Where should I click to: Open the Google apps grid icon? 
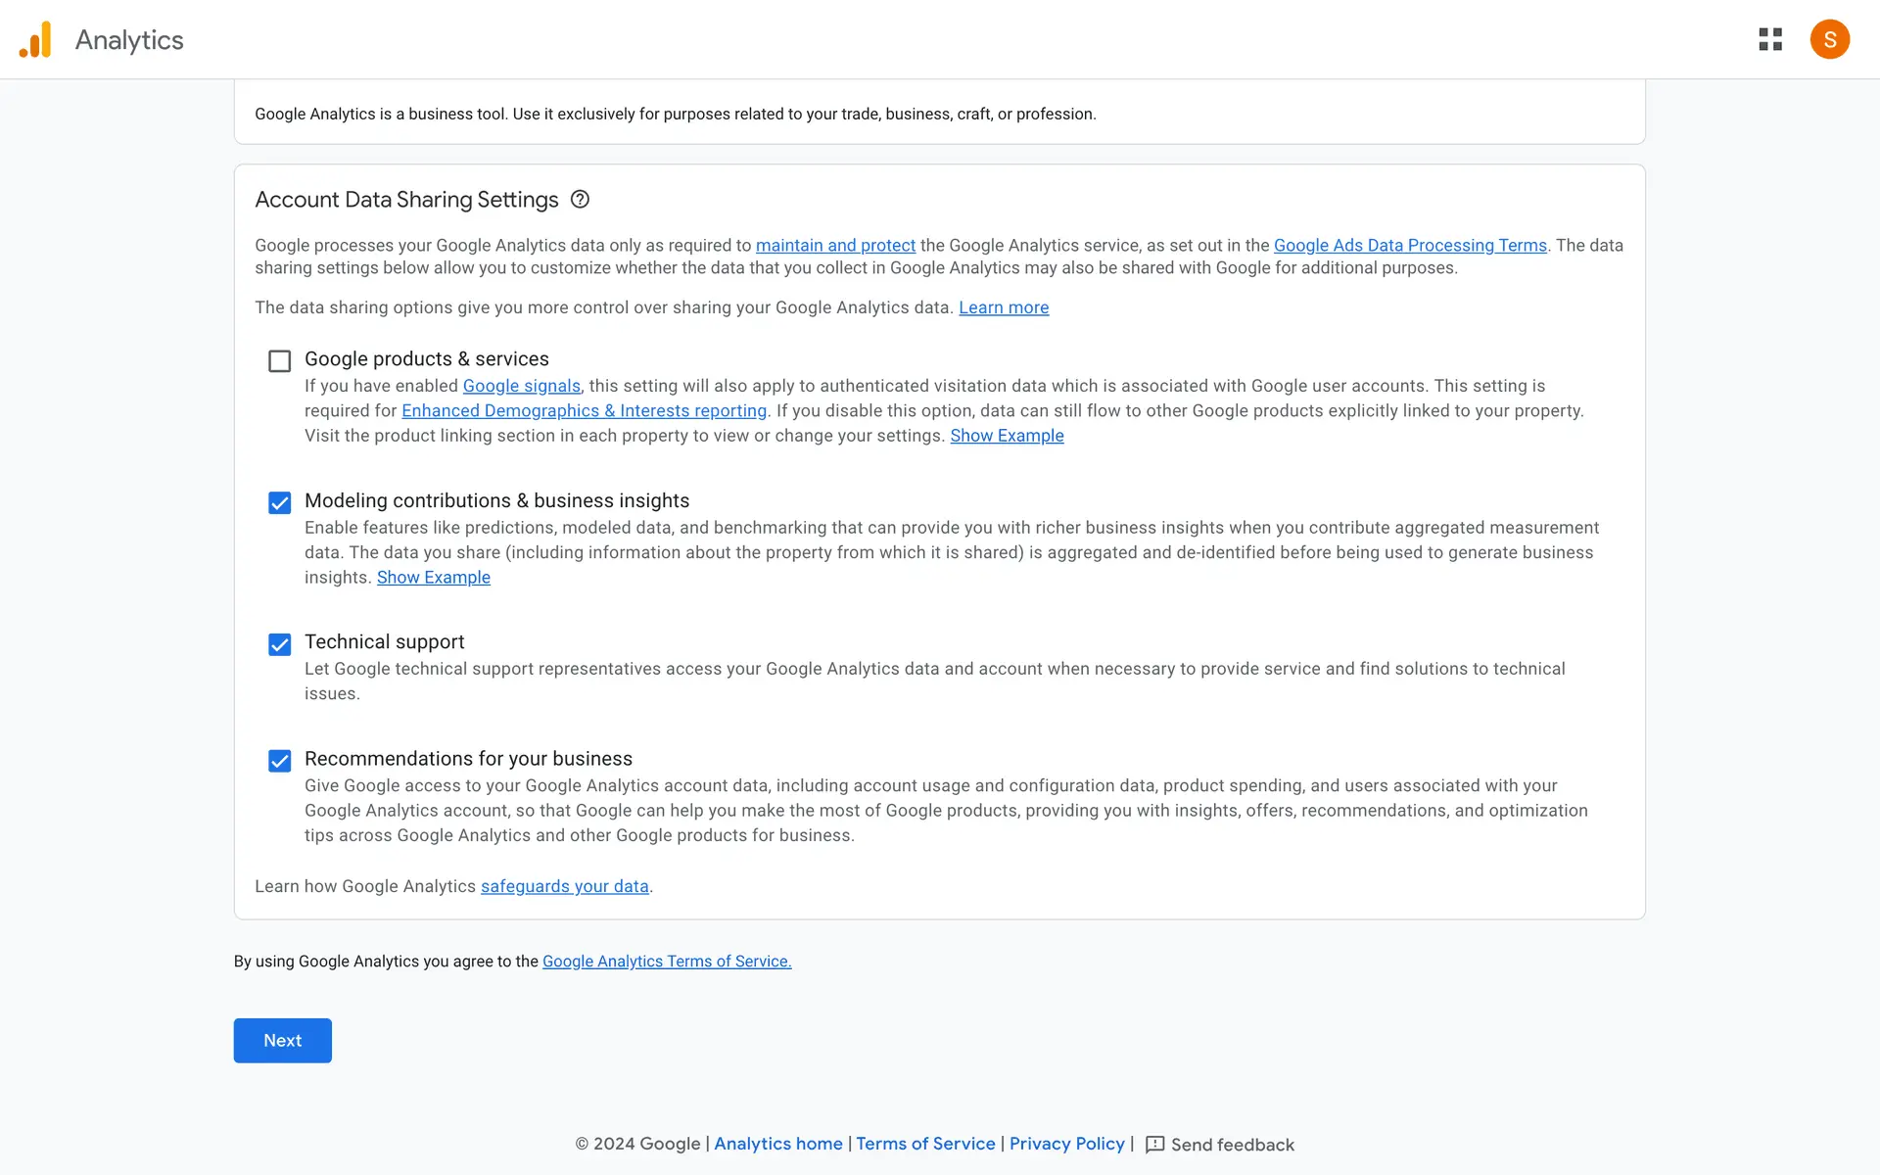coord(1769,39)
